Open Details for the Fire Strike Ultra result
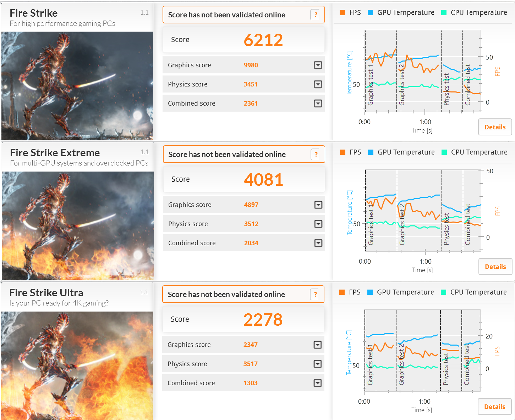The image size is (515, 420). tap(494, 407)
